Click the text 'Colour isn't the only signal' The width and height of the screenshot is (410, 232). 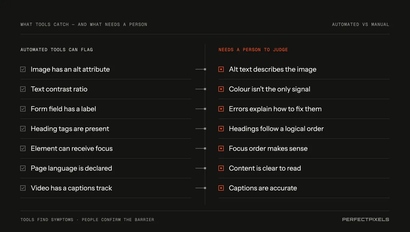click(x=270, y=89)
